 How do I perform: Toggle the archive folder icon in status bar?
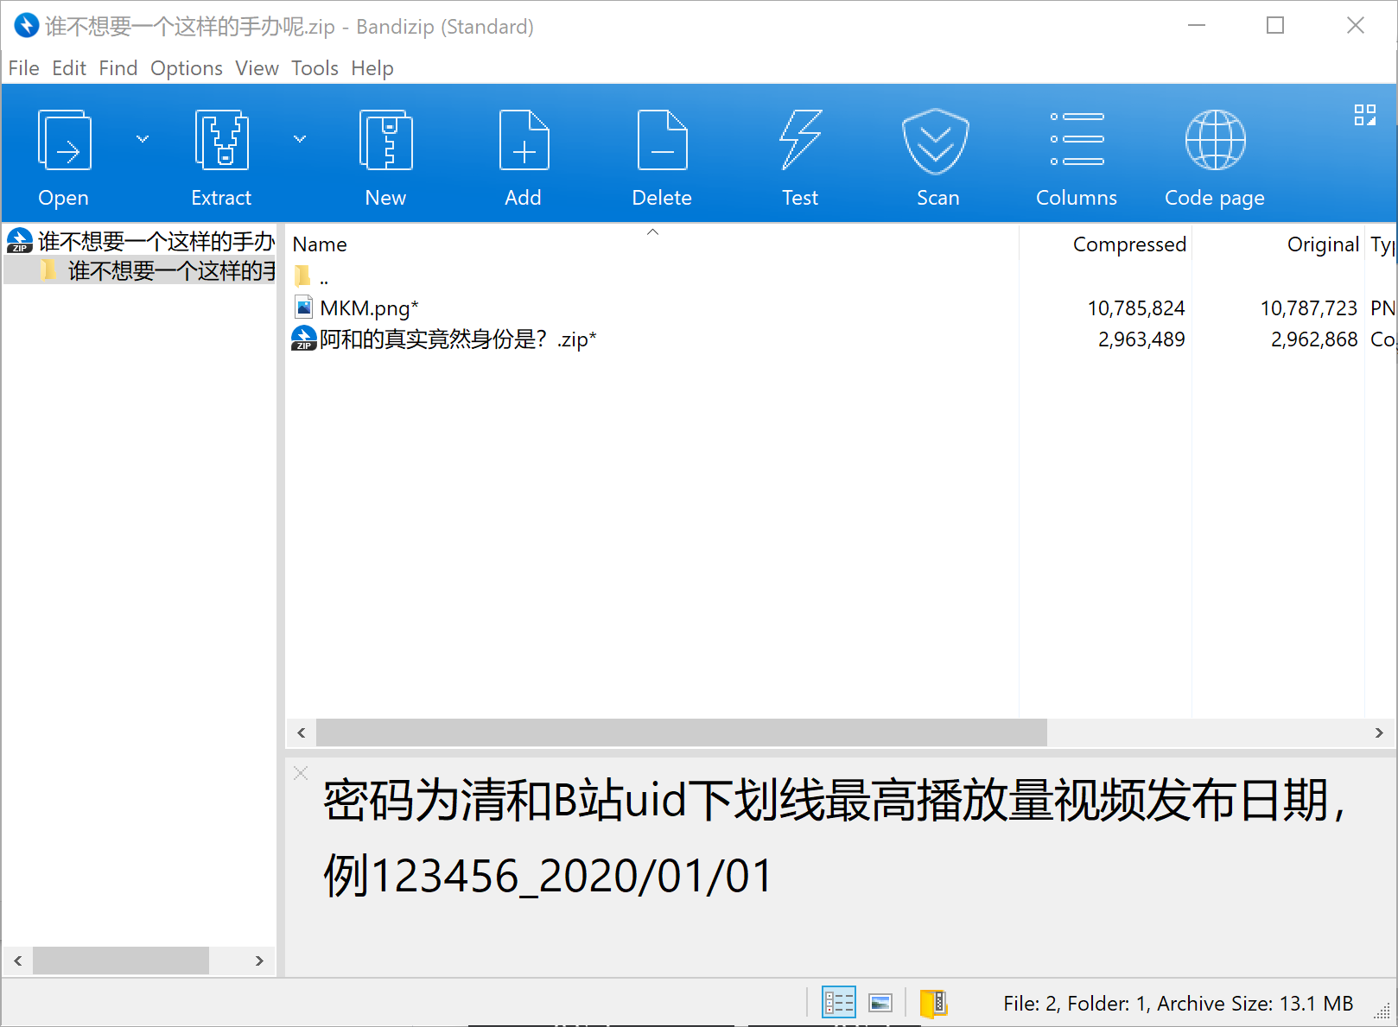coord(933,1003)
